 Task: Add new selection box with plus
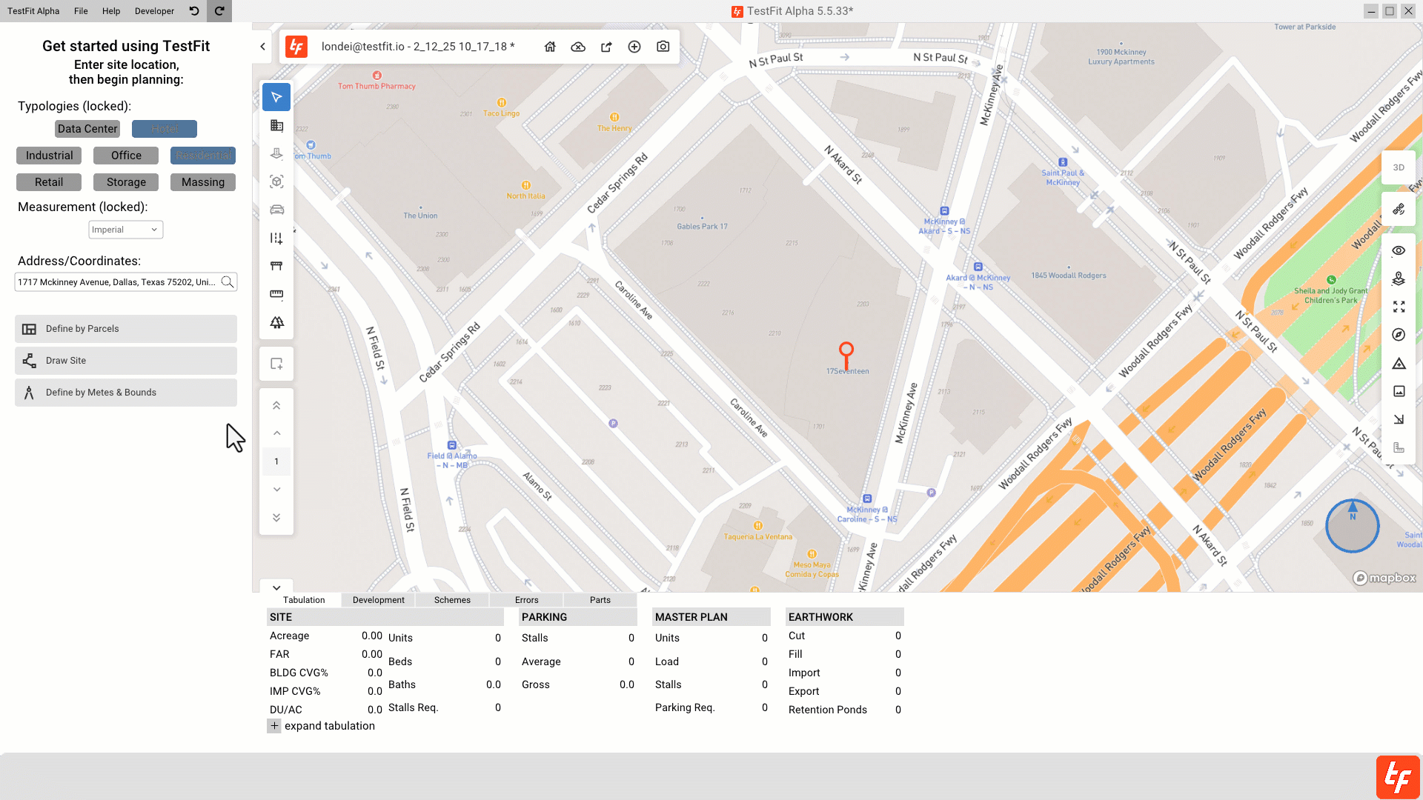tap(276, 364)
